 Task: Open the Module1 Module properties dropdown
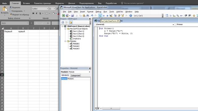point(89,72)
